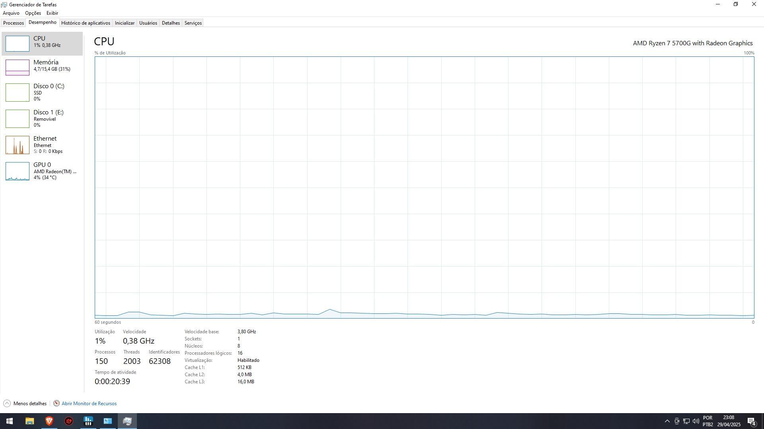Viewport: 764px width, 429px height.
Task: Select the CPU mini graph thumbnail
Action: coord(18,44)
